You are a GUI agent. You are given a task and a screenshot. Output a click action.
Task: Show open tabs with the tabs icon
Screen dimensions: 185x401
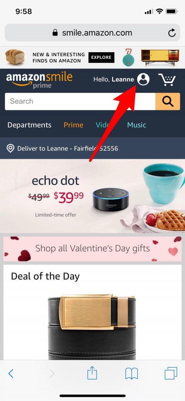coord(171,374)
